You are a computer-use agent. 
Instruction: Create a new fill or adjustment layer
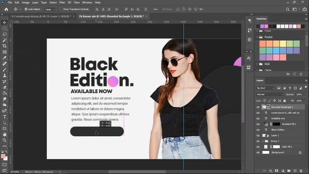click(x=283, y=171)
